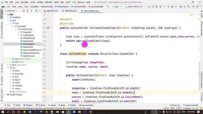Go to next highlighted error arrow

click(198, 15)
